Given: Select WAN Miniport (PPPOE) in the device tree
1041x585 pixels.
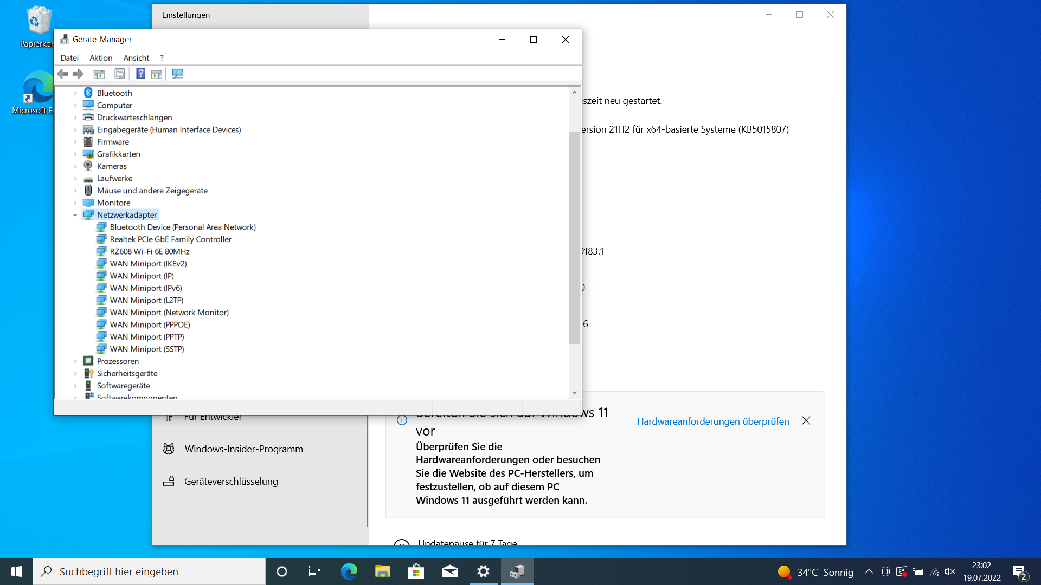Looking at the screenshot, I should pyautogui.click(x=150, y=324).
